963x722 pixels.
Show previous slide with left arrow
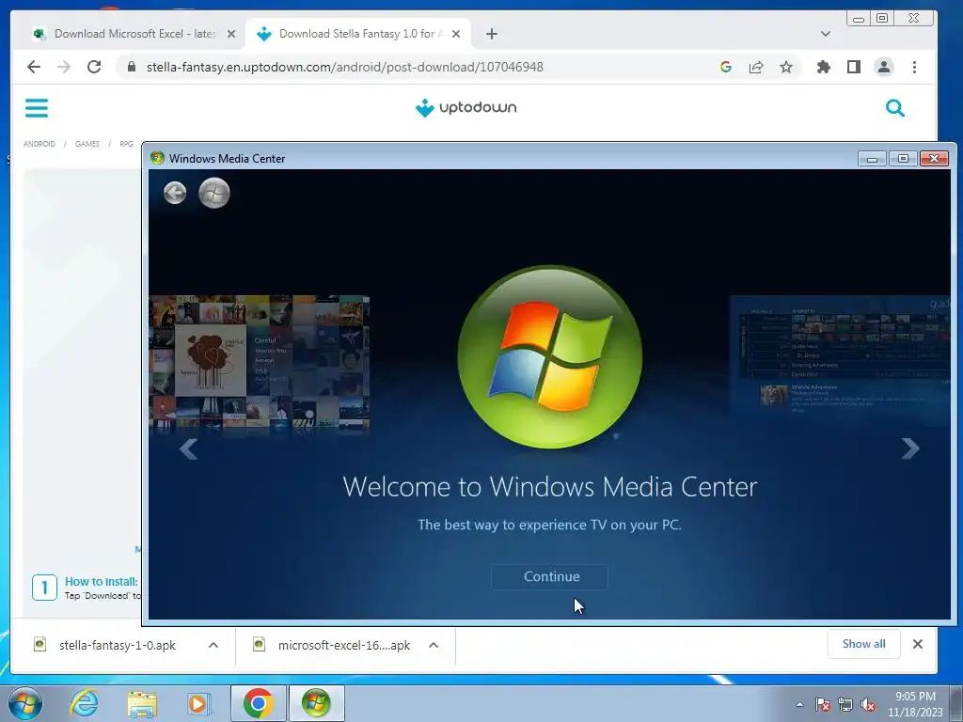(188, 448)
